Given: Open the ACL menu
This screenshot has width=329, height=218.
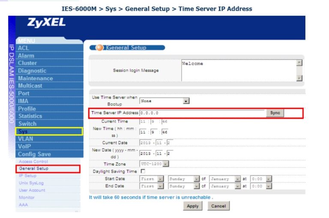Looking at the screenshot, I should (x=50, y=48).
